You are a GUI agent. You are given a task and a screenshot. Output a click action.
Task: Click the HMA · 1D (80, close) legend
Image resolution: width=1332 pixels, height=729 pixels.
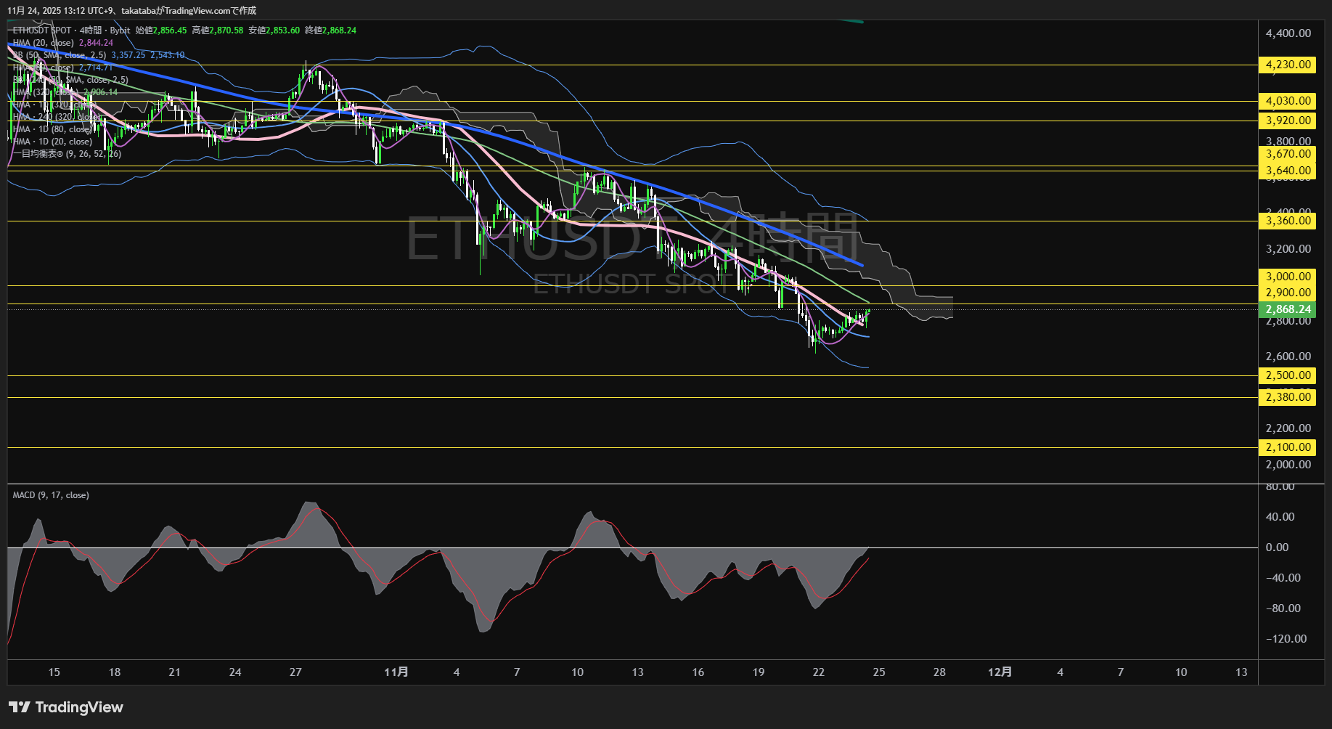(x=52, y=129)
